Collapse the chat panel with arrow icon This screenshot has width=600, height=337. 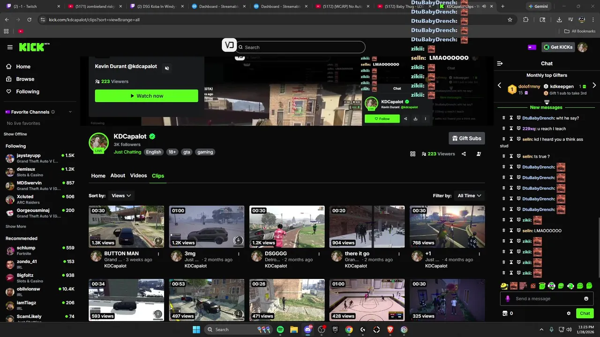500,63
